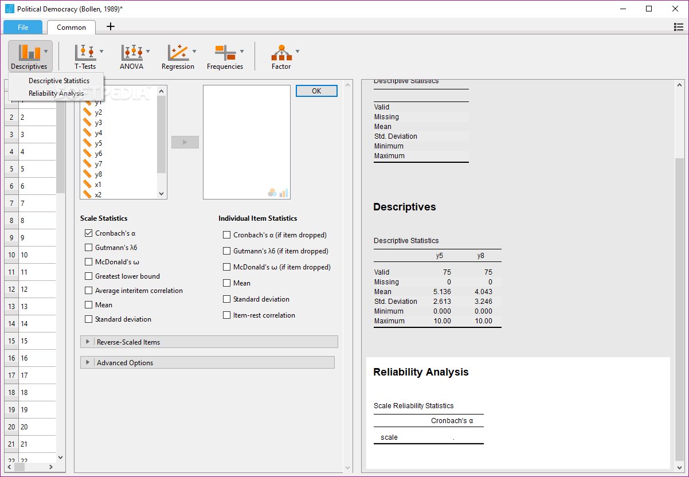Image resolution: width=689 pixels, height=477 pixels.
Task: Open the Factor analysis menu
Action: (281, 56)
